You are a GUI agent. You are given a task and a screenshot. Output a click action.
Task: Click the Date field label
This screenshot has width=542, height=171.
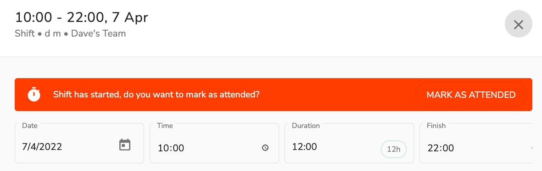pyautogui.click(x=30, y=126)
